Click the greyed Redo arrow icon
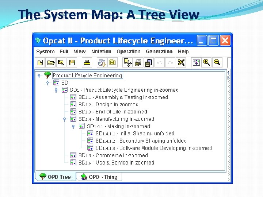 coord(170,62)
